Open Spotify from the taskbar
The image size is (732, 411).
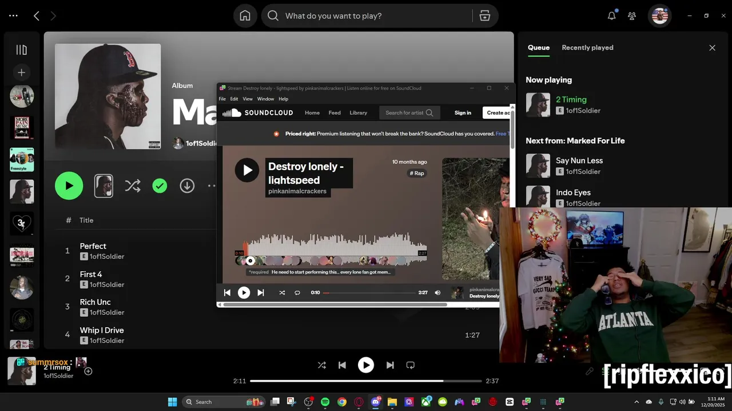pyautogui.click(x=325, y=402)
